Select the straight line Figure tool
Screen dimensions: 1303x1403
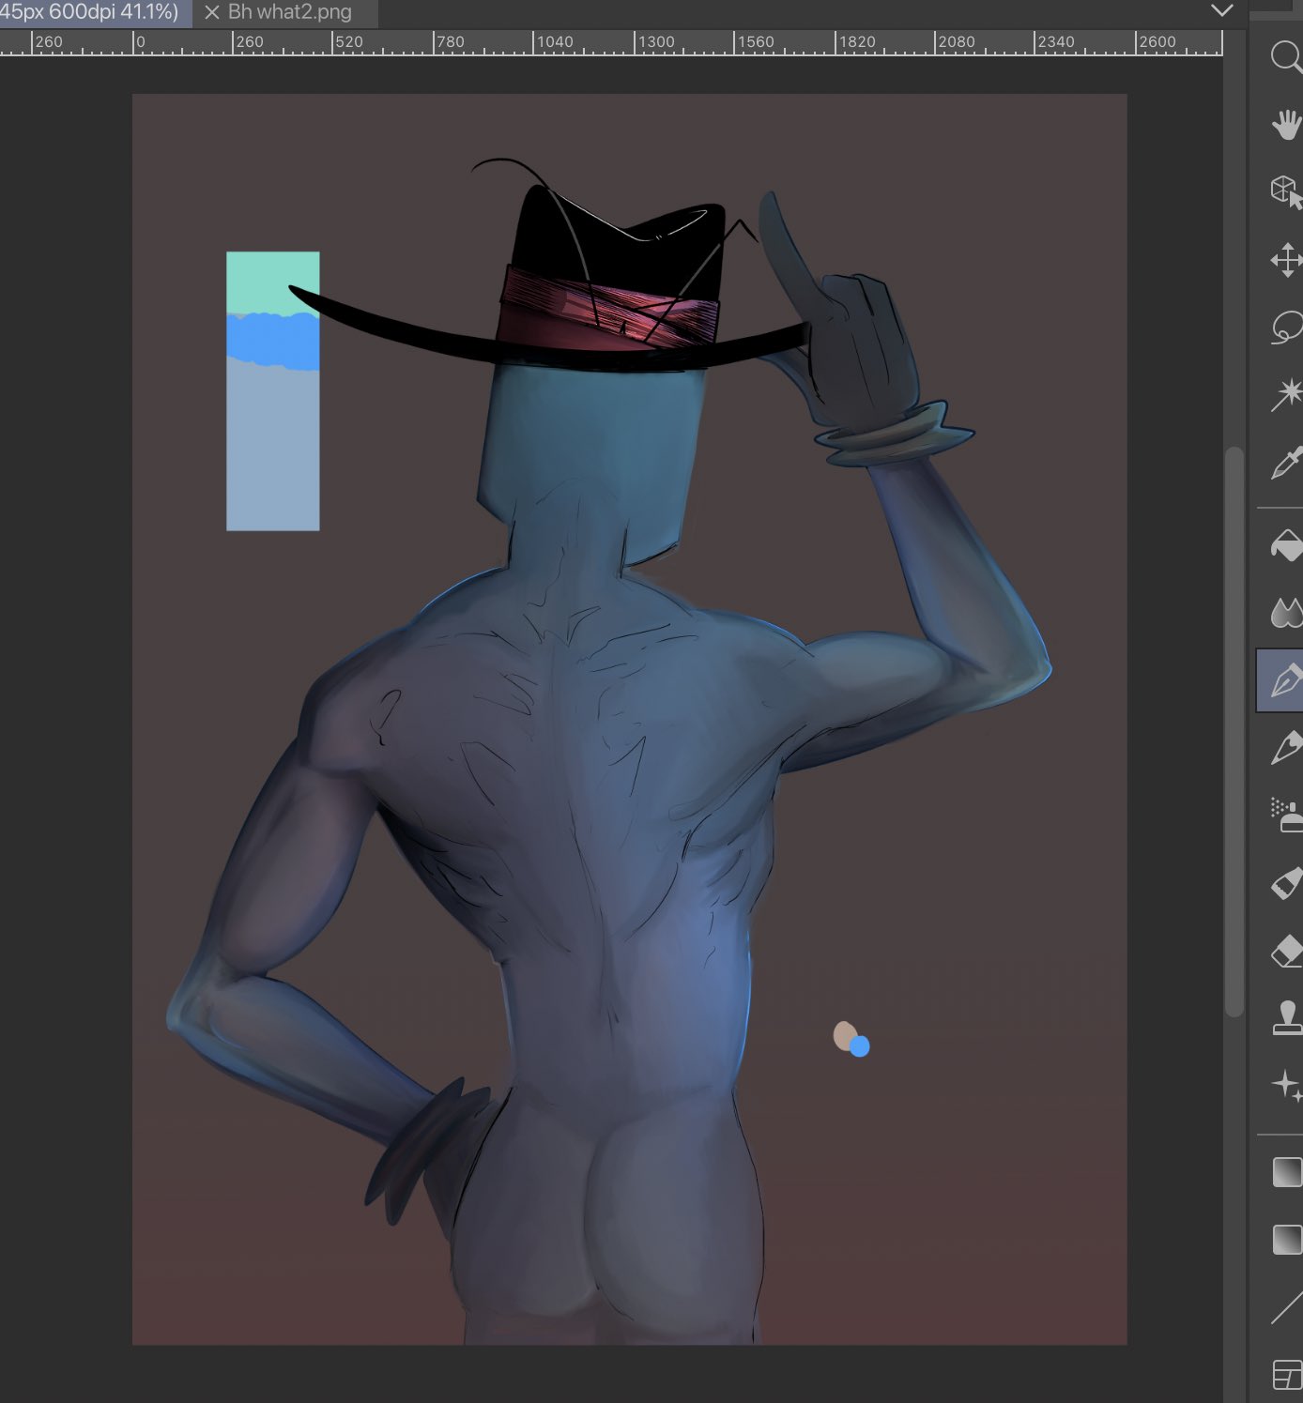pos(1285,1307)
